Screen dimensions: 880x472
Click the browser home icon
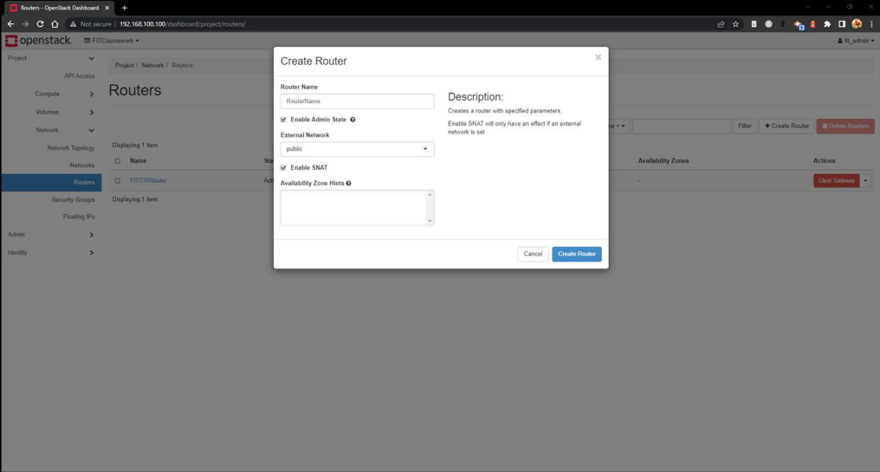[x=55, y=24]
